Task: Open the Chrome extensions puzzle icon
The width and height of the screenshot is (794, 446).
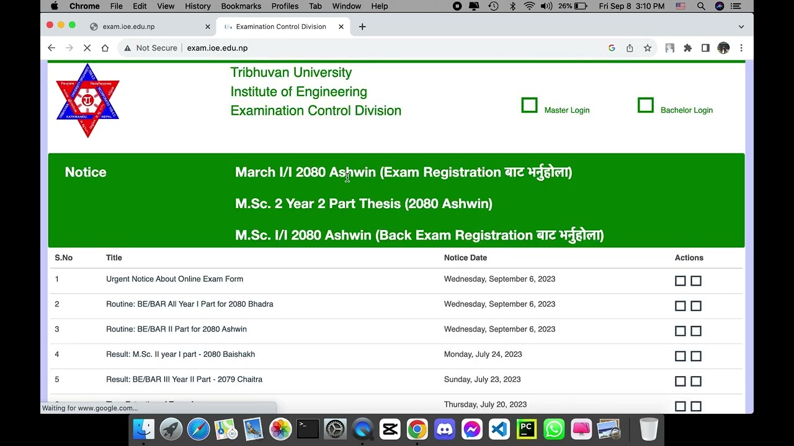Action: point(687,48)
